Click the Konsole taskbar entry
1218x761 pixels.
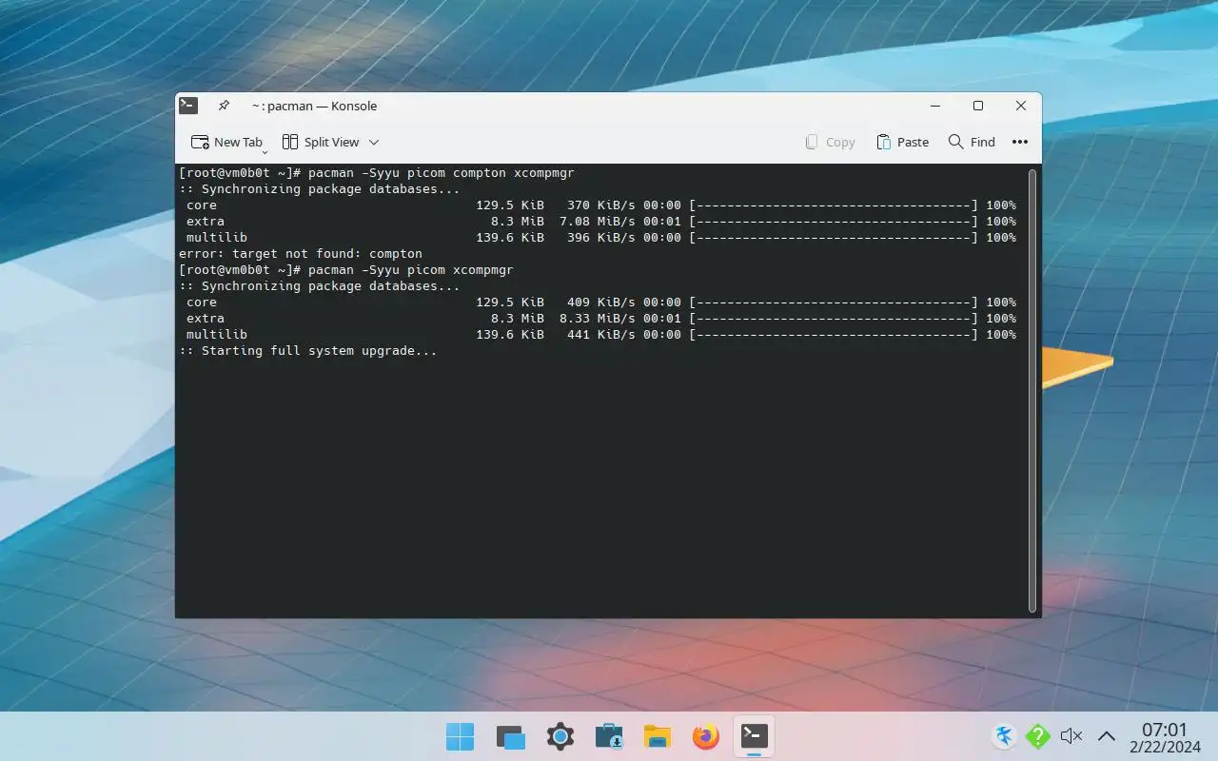click(755, 736)
